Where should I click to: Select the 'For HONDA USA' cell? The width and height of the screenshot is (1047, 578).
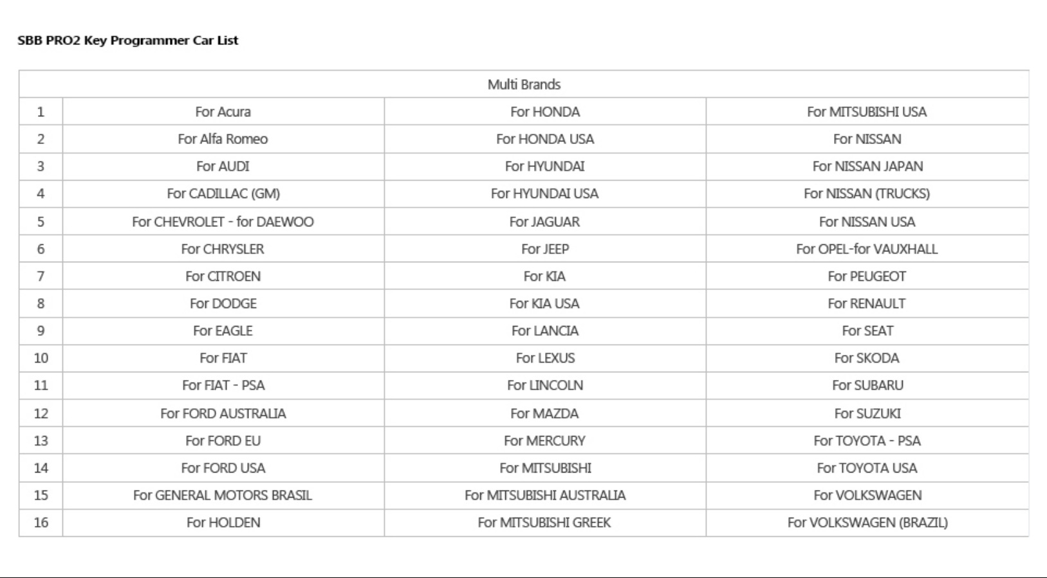coord(545,139)
